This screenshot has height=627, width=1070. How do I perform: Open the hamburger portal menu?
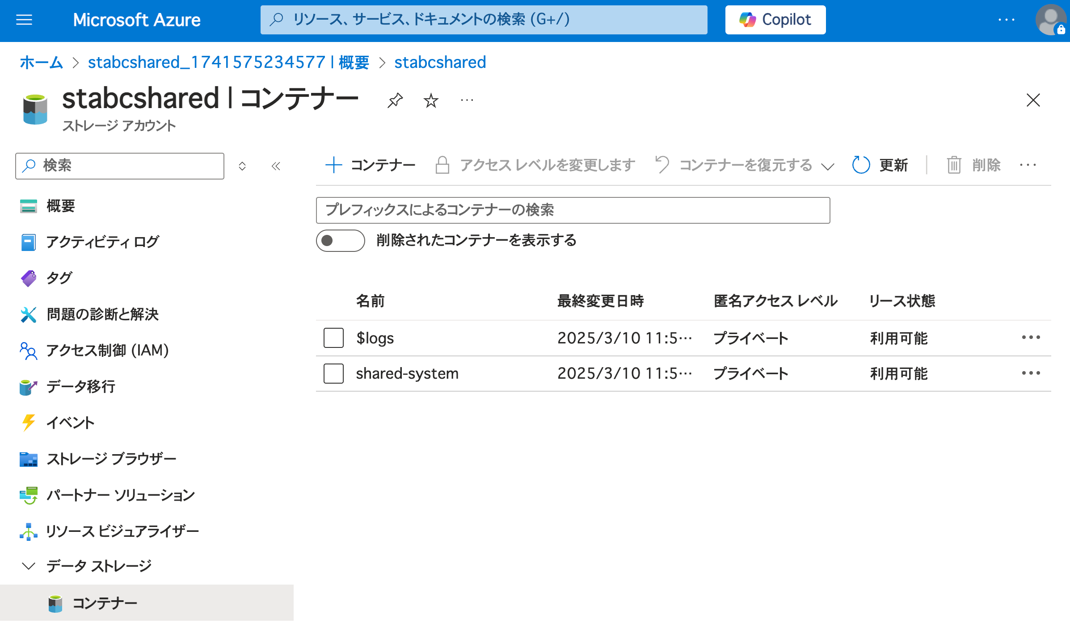[24, 20]
